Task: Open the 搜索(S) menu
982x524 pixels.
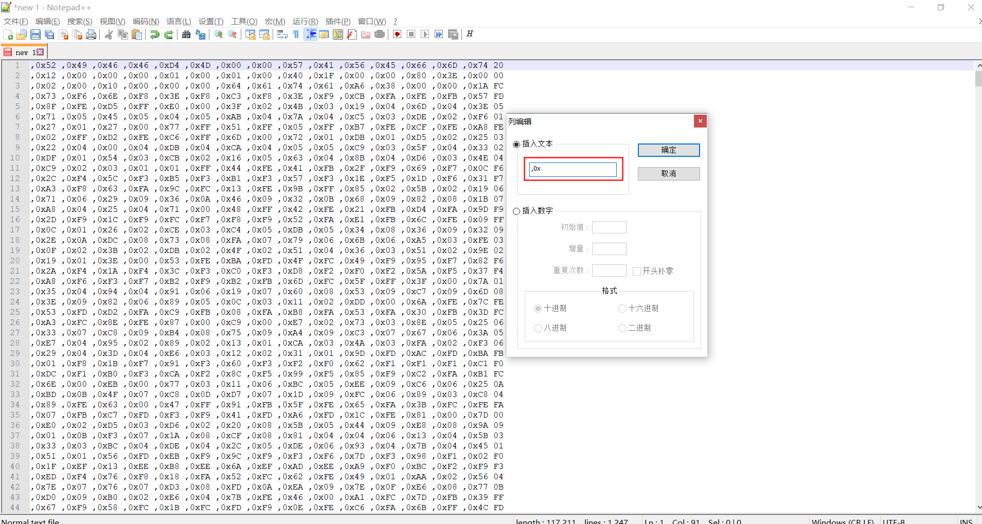Action: click(80, 22)
